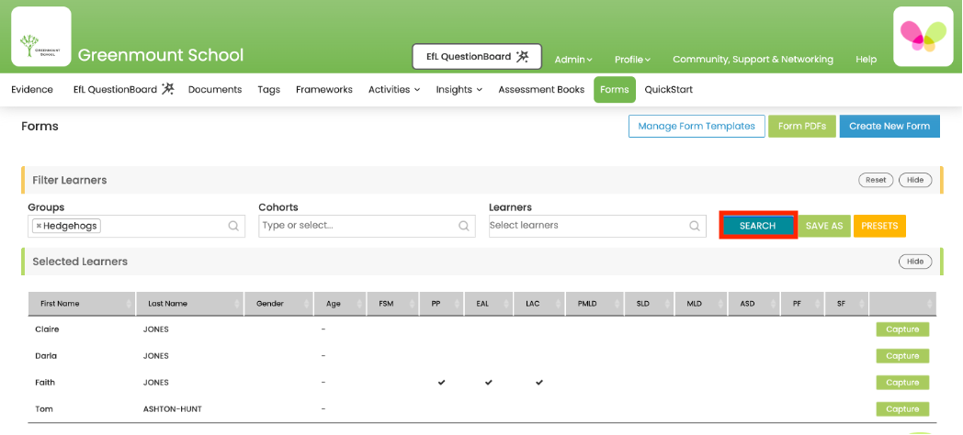Click Create New Form

[889, 127]
